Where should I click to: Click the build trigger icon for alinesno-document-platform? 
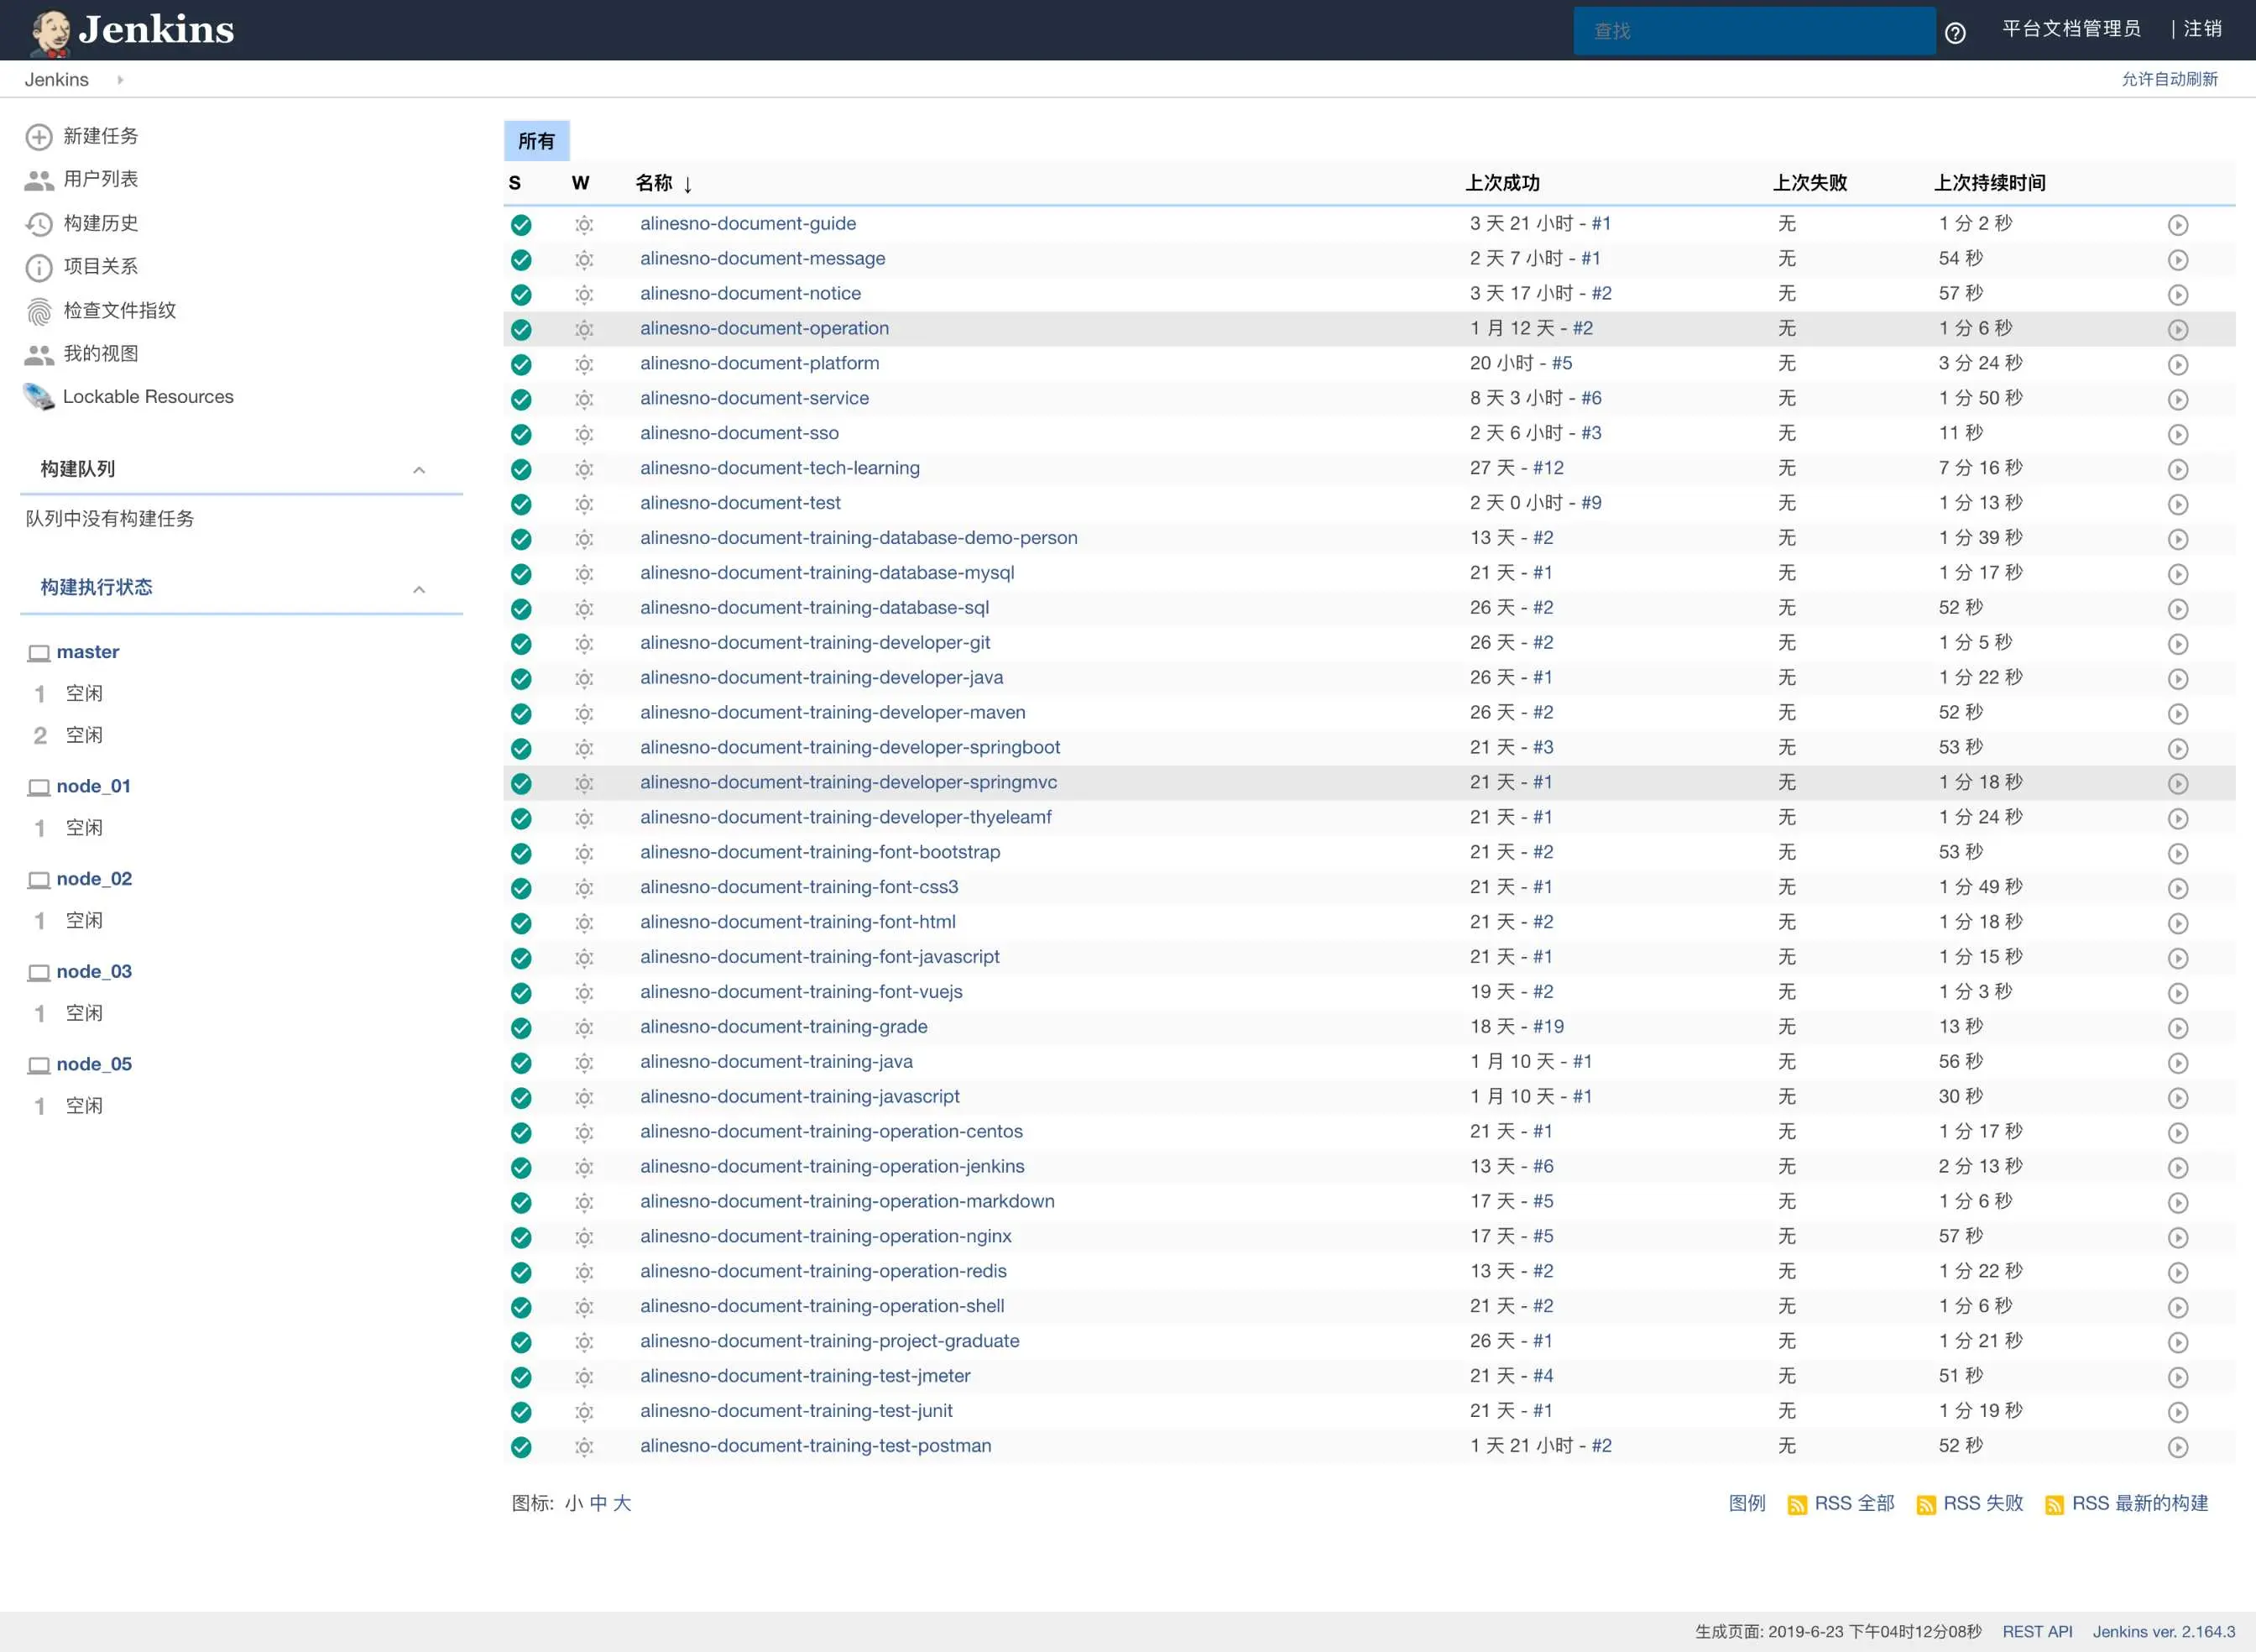coord(2177,365)
